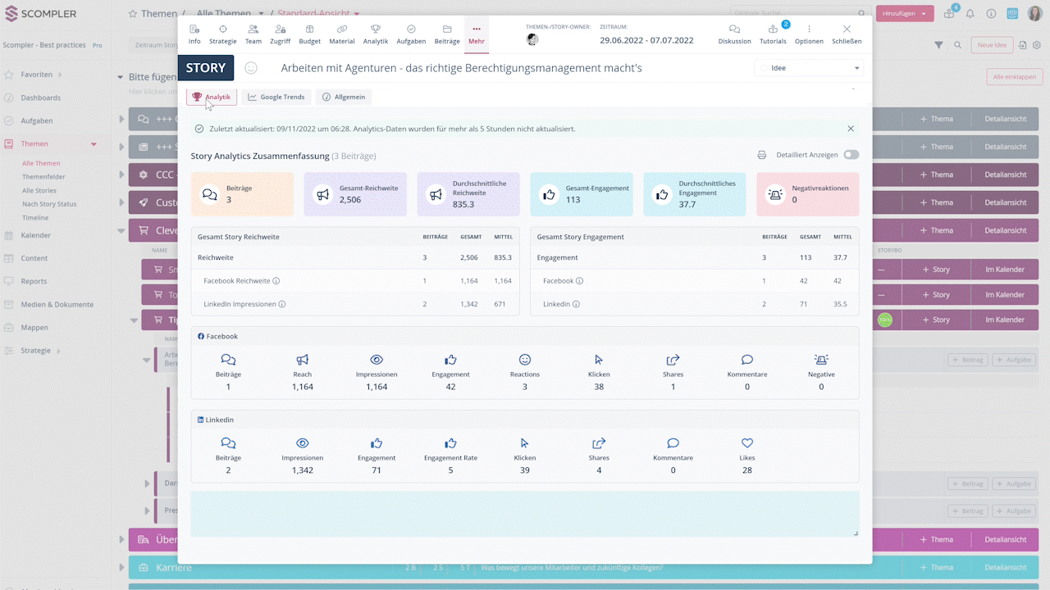Click info icon beside Facebook Reichweite
Image resolution: width=1050 pixels, height=590 pixels.
click(x=276, y=281)
